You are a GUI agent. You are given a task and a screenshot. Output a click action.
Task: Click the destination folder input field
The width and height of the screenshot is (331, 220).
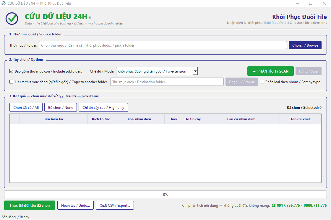167,82
